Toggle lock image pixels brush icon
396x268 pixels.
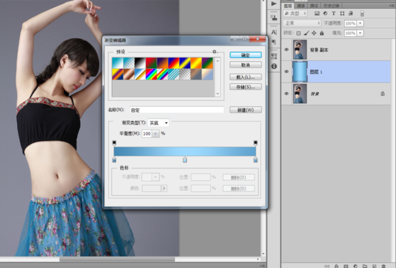click(x=307, y=33)
